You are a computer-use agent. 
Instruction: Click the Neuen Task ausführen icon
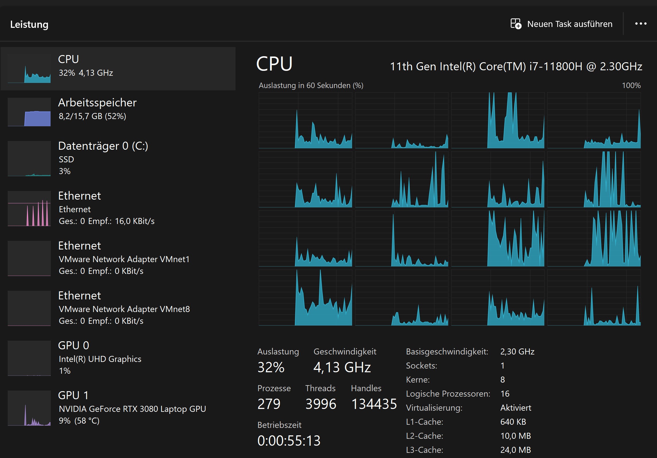(x=516, y=24)
